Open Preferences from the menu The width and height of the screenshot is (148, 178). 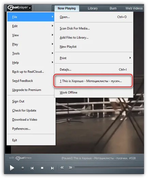[31, 128]
